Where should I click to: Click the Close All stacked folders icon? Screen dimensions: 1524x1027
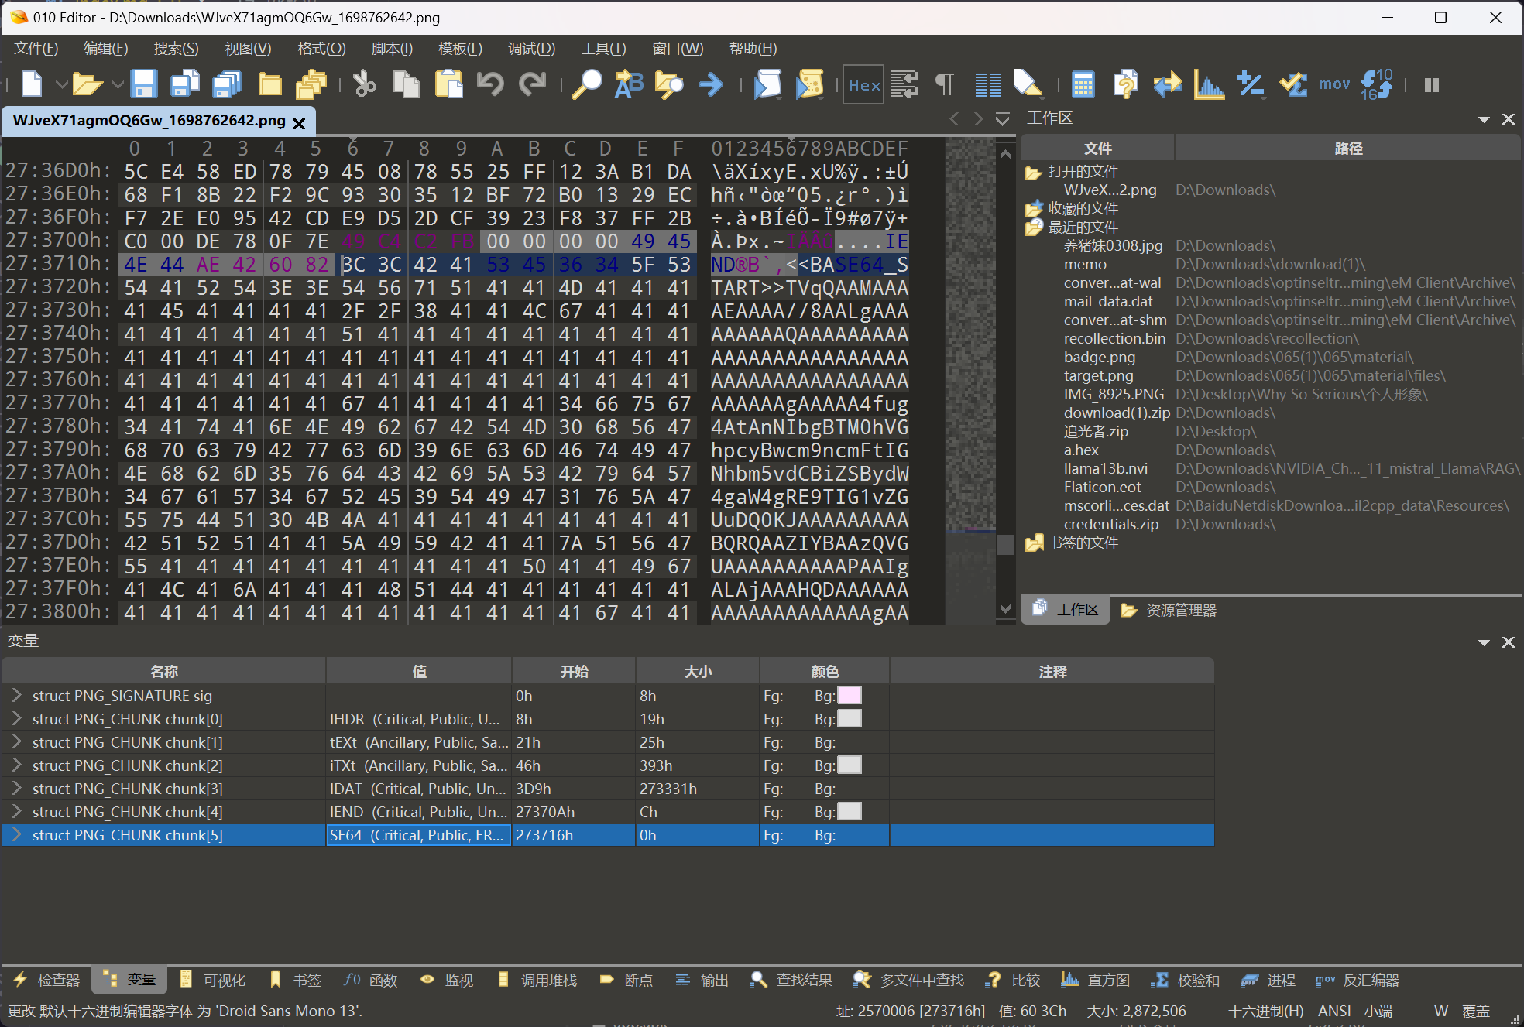311,84
